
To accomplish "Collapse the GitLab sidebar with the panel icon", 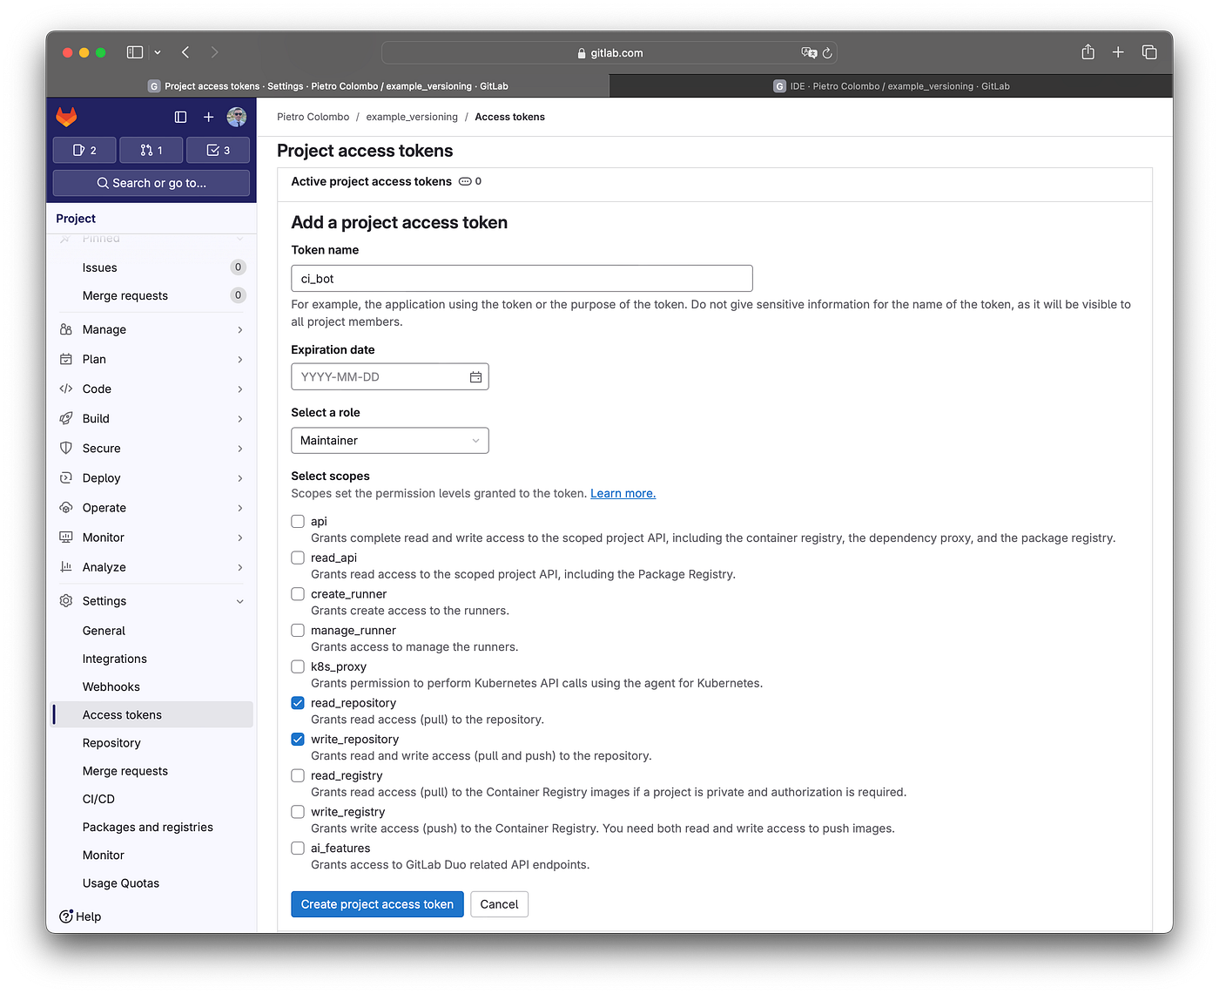I will (x=180, y=117).
